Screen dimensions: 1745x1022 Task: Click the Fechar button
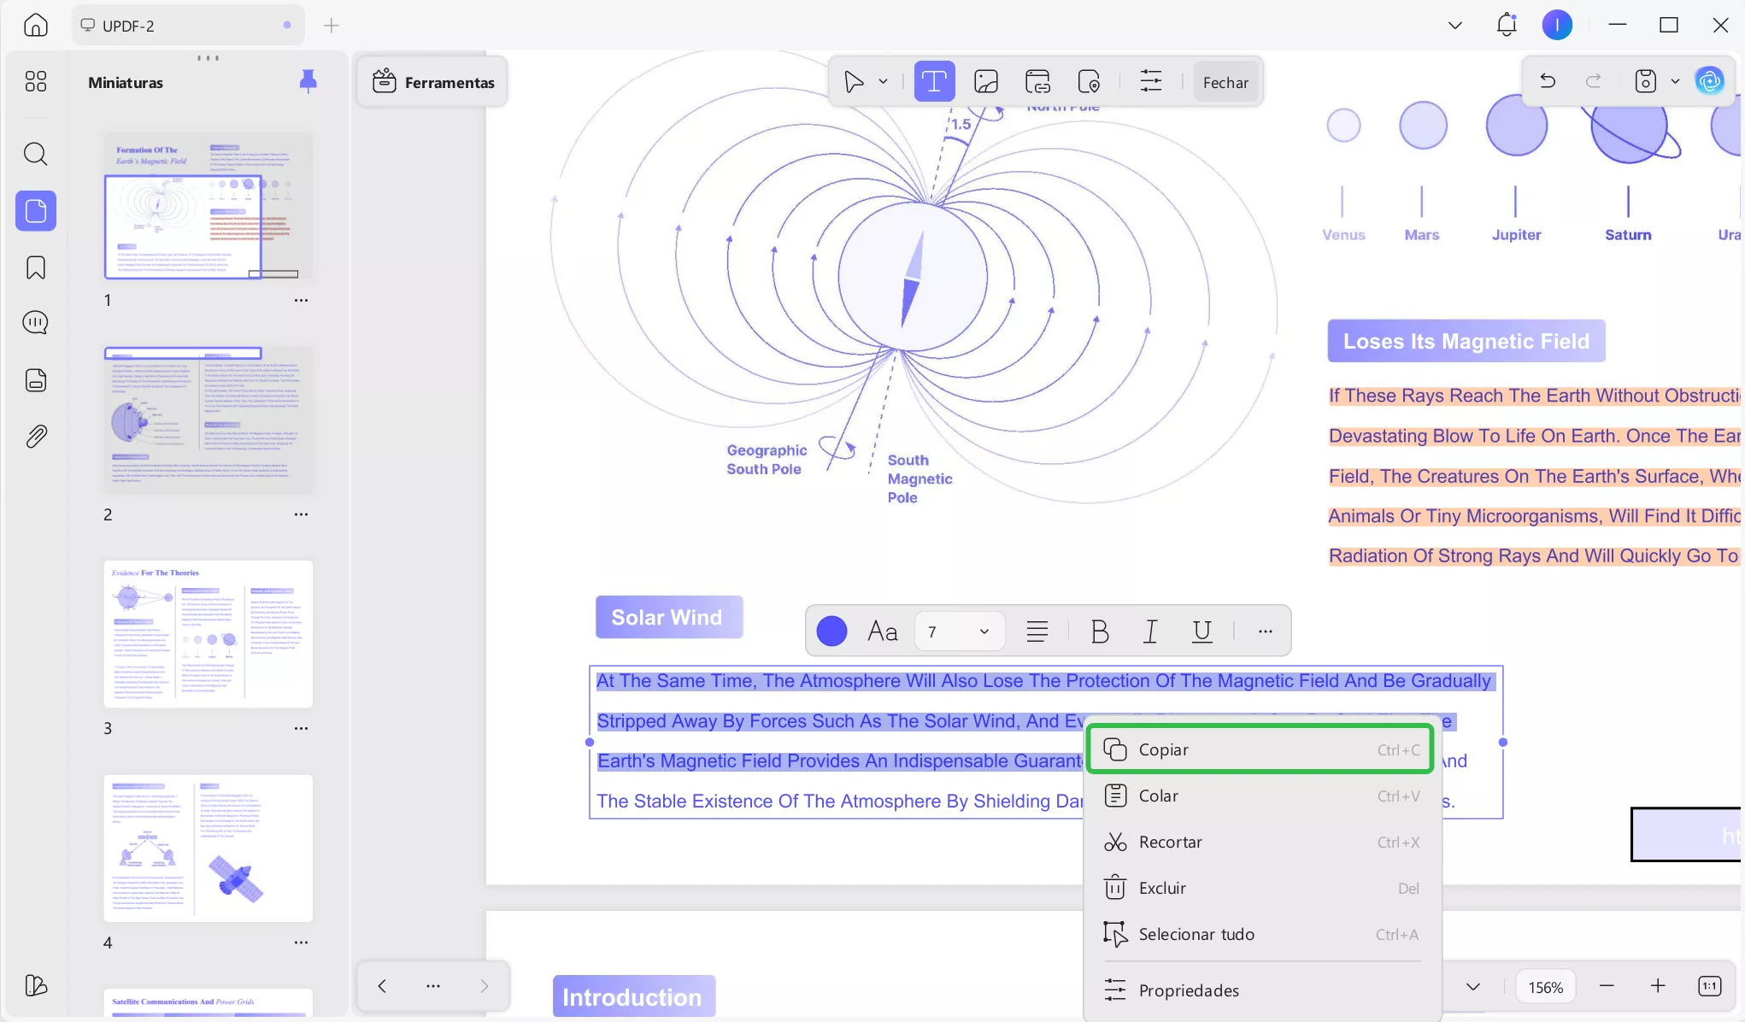pyautogui.click(x=1225, y=82)
